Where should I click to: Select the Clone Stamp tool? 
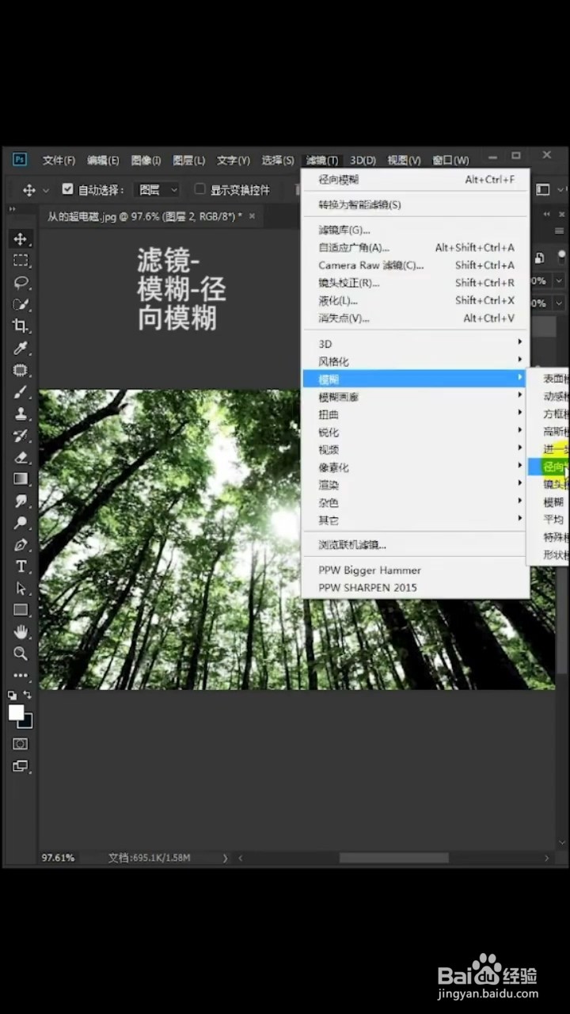point(21,414)
